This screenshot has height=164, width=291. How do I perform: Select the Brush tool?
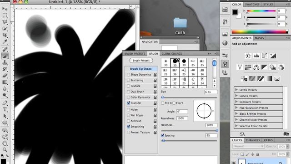point(5,56)
